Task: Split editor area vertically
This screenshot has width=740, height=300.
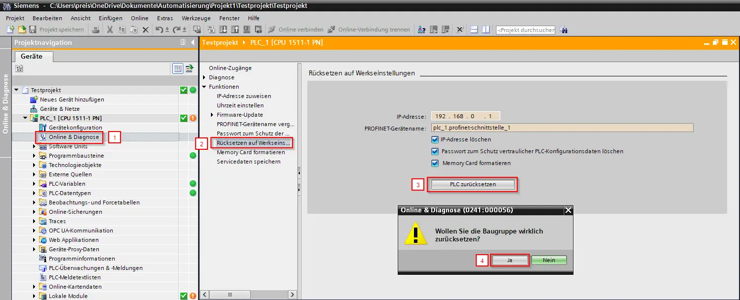Action: click(x=486, y=30)
